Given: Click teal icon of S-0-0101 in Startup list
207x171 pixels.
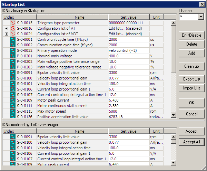Looking at the screenshot, I should click(x=13, y=84).
